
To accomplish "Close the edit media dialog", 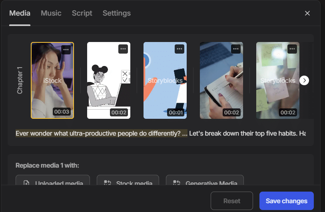I will coord(307,13).
